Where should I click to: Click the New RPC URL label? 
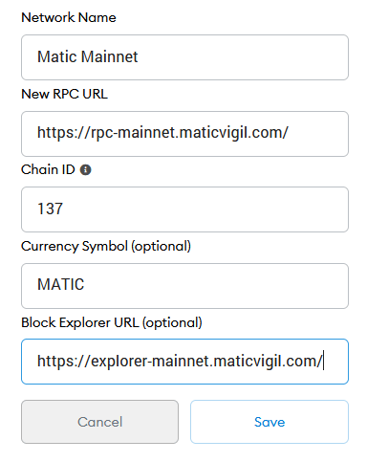point(64,94)
